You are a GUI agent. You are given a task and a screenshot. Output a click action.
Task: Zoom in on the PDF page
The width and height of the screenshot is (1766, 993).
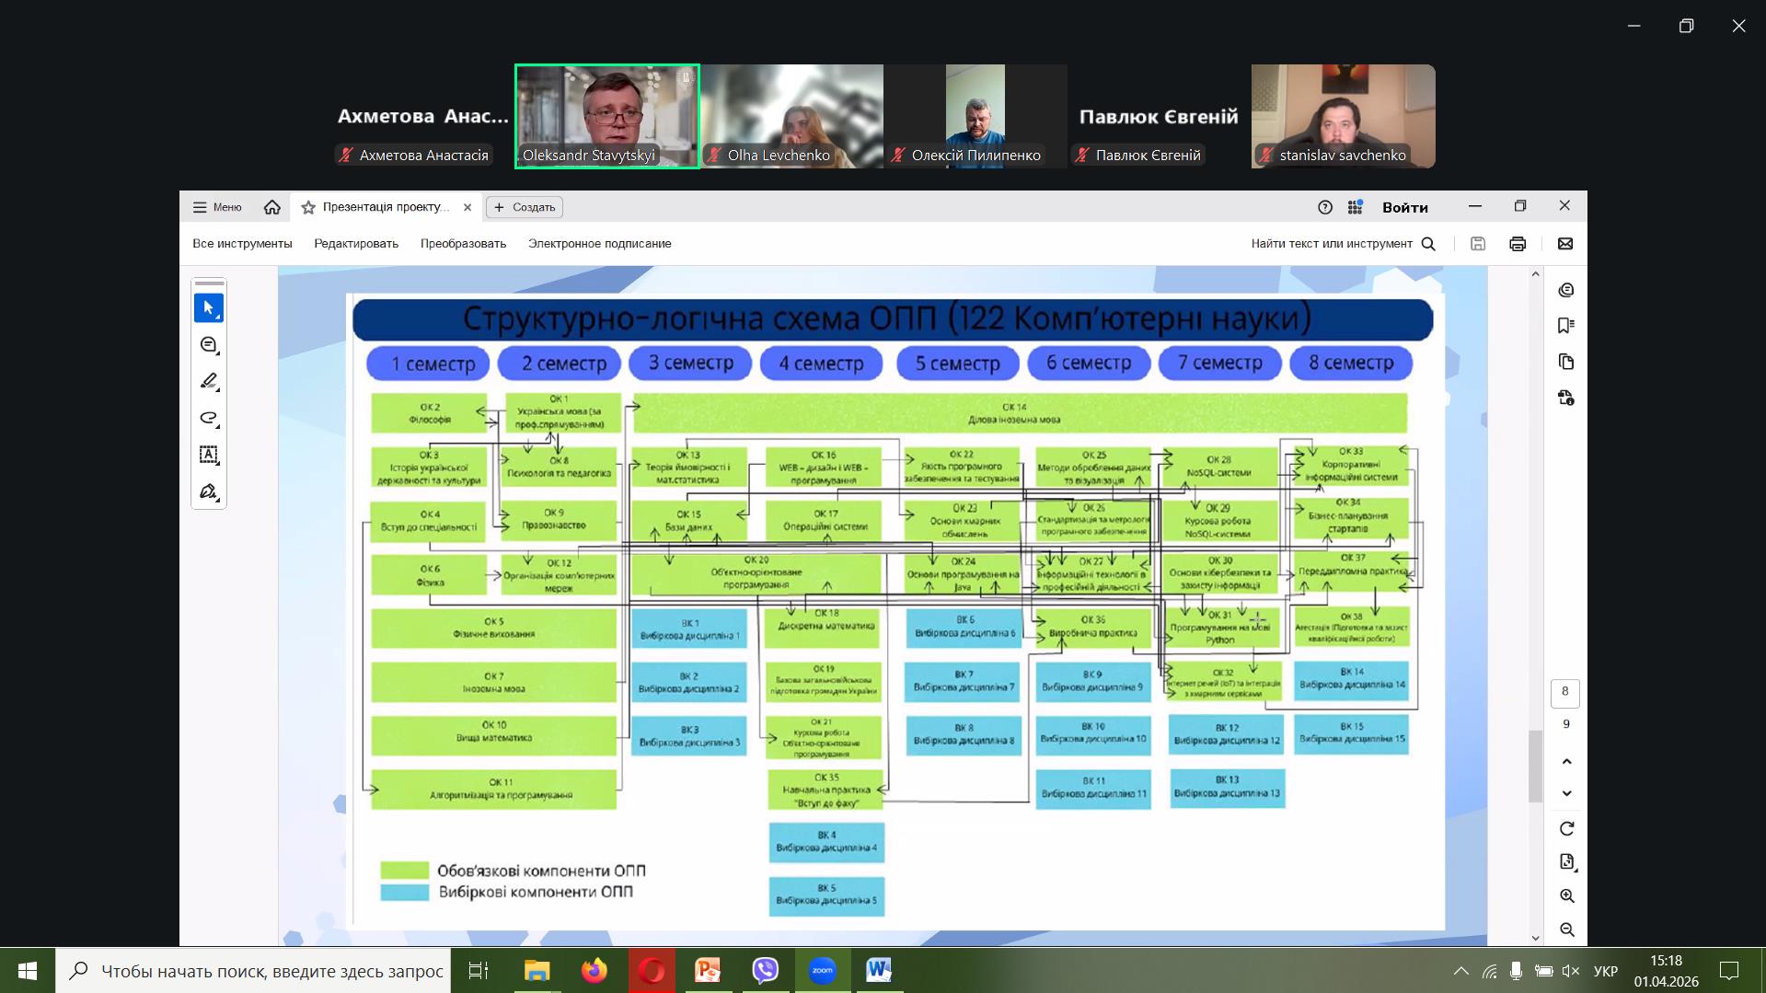point(1566,896)
